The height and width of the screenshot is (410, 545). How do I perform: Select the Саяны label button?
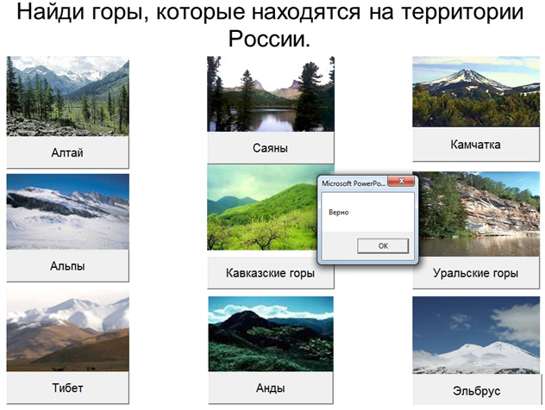[271, 148]
